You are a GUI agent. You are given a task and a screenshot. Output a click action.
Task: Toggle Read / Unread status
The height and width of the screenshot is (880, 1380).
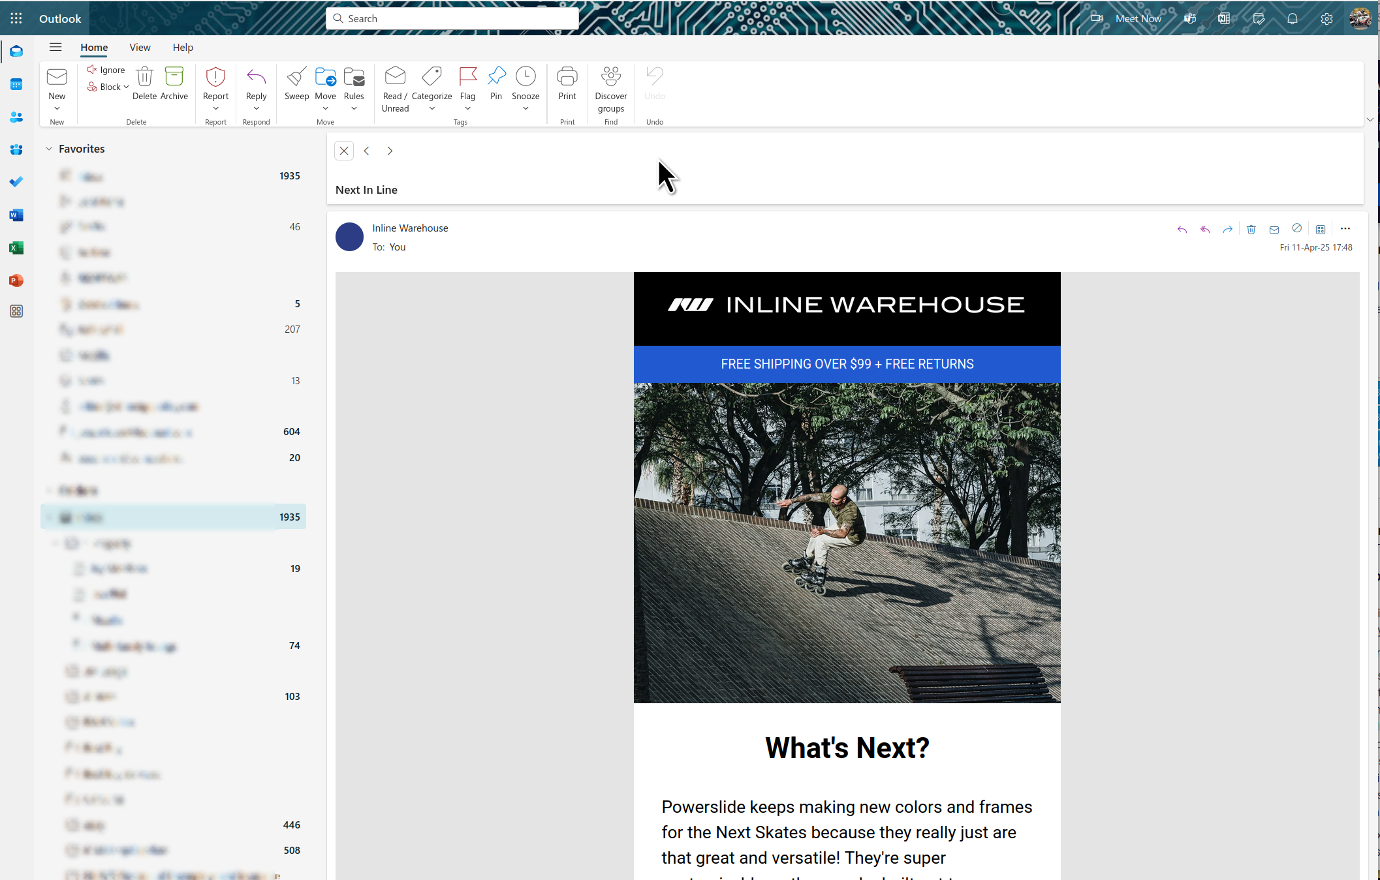(x=395, y=78)
